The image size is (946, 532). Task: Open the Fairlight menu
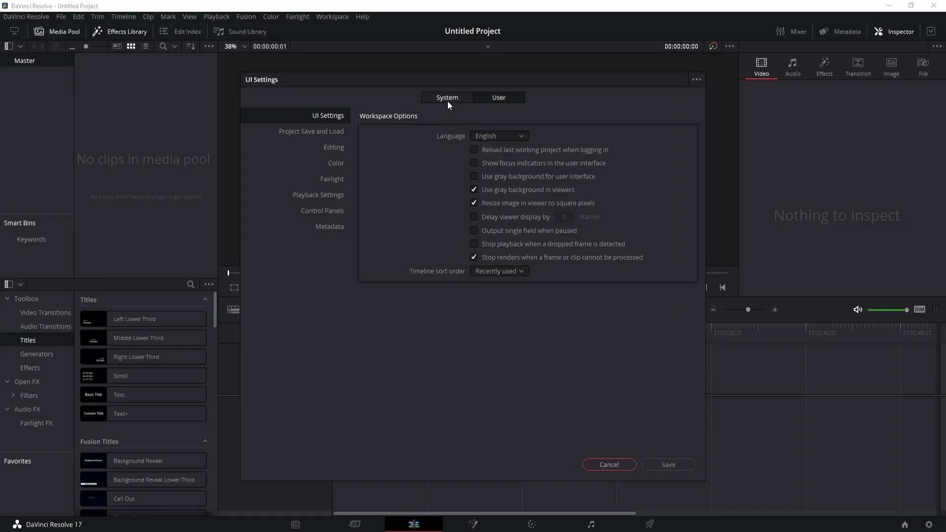tap(297, 16)
